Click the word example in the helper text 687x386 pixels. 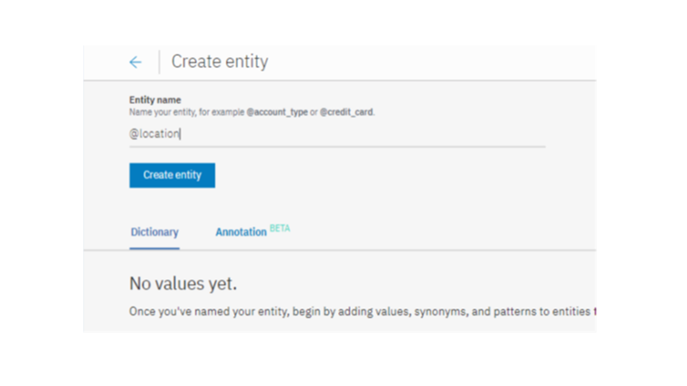tap(227, 112)
